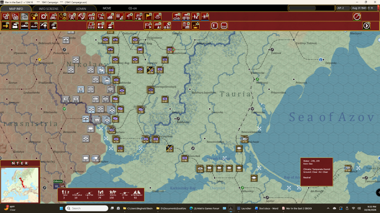Click the circular gear-ring toolbar icon

[44, 17]
